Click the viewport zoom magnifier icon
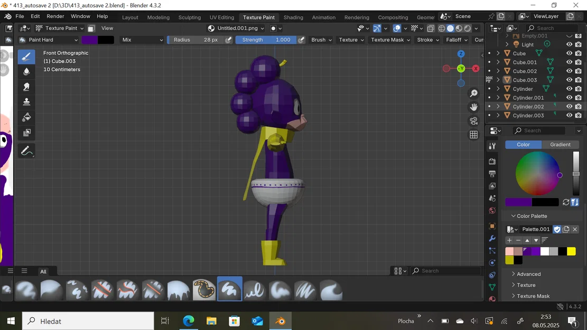 tap(473, 93)
